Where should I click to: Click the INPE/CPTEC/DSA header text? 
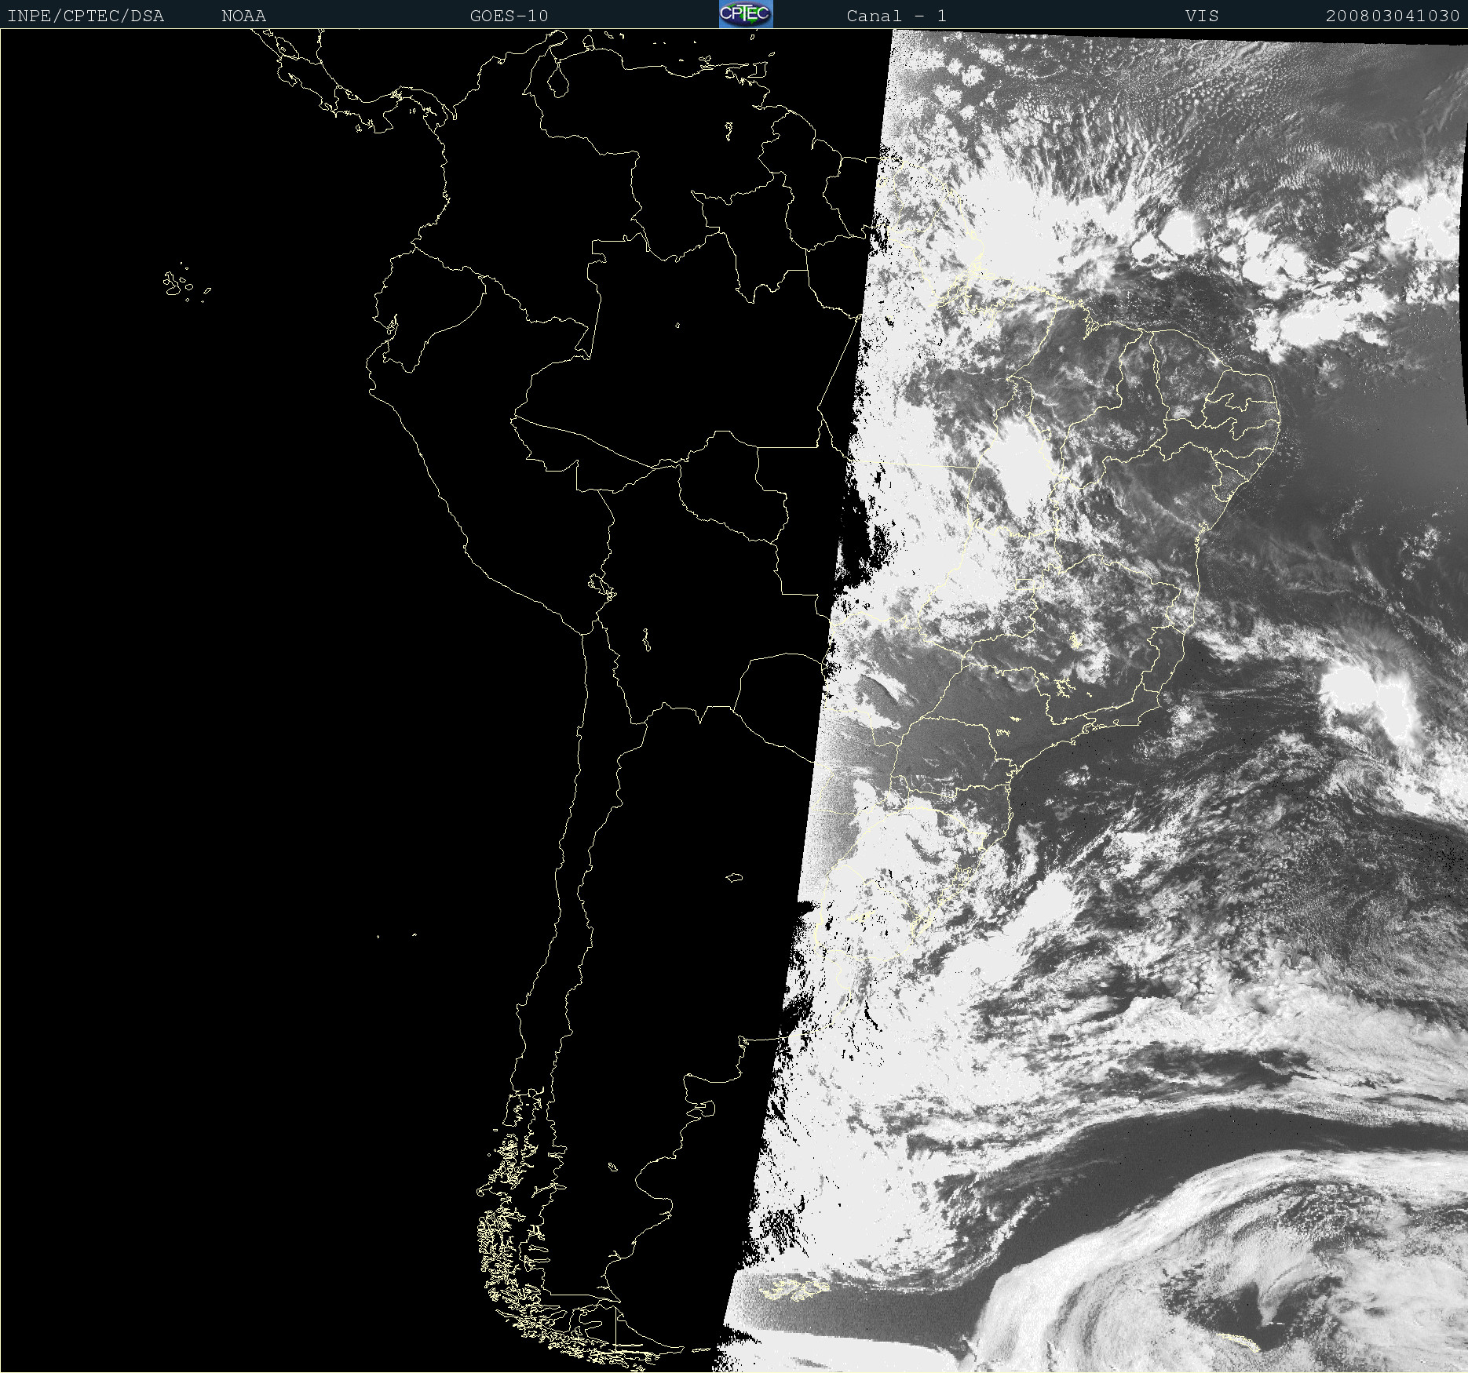pos(86,16)
